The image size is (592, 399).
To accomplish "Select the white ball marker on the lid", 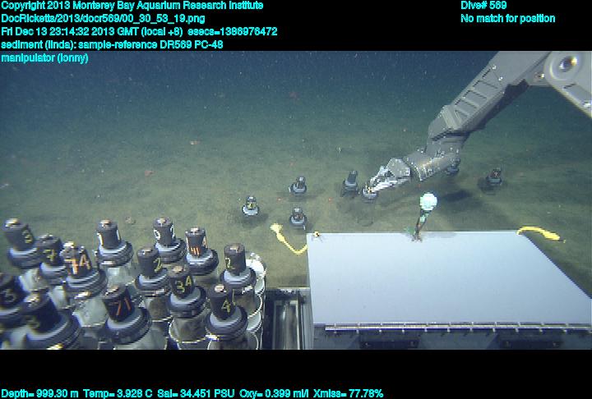I will tap(427, 202).
